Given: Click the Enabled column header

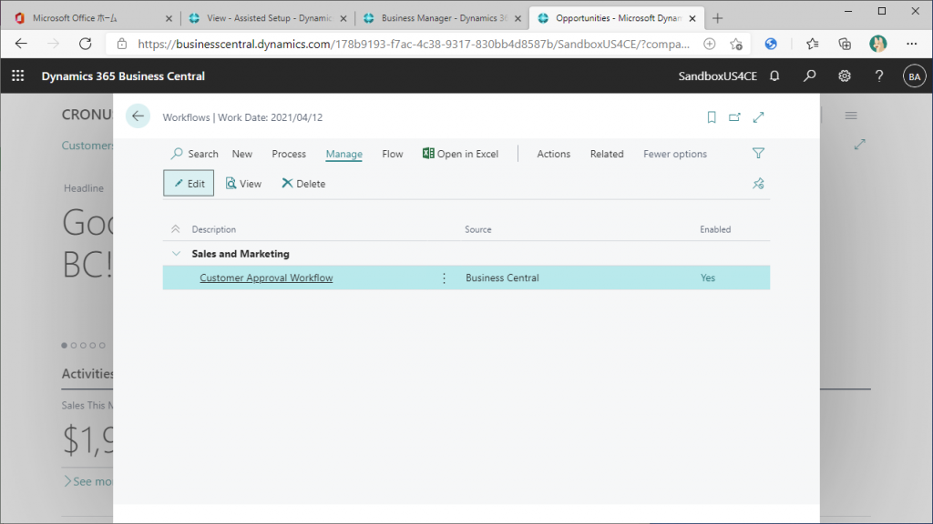Looking at the screenshot, I should pos(715,229).
